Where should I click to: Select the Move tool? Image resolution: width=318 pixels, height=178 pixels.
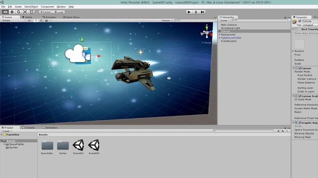[x=12, y=12]
